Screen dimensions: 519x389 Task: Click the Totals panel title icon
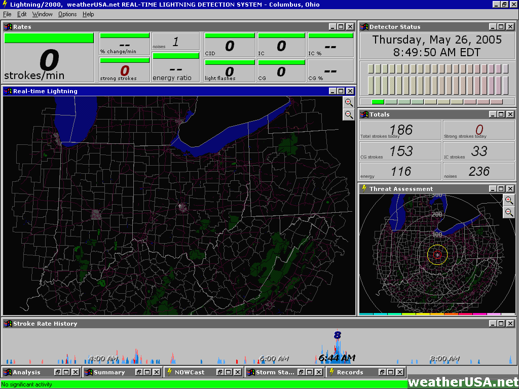pyautogui.click(x=364, y=114)
